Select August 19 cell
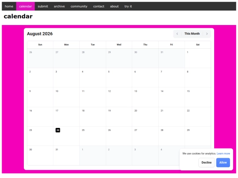Viewport: 238px width, 178px height. (x=119, y=117)
